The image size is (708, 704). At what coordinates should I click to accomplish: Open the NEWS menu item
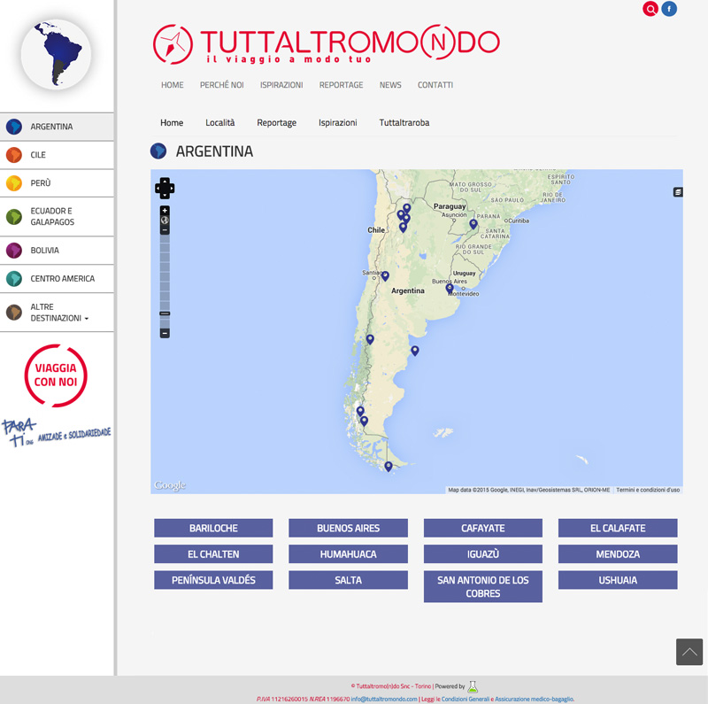[x=390, y=85]
